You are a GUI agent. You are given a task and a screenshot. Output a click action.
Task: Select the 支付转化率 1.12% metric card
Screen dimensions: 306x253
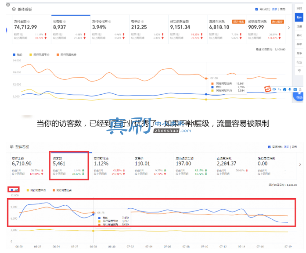pyautogui.click(x=112, y=166)
